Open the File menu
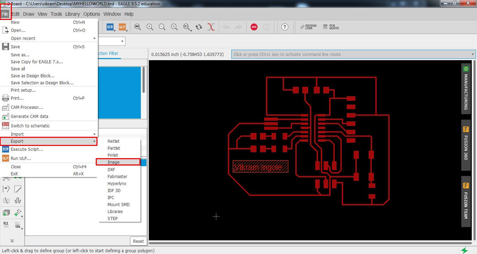This screenshot has height=254, width=477. (5, 14)
